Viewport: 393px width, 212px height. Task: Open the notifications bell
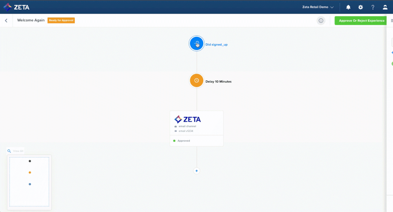[x=348, y=7]
